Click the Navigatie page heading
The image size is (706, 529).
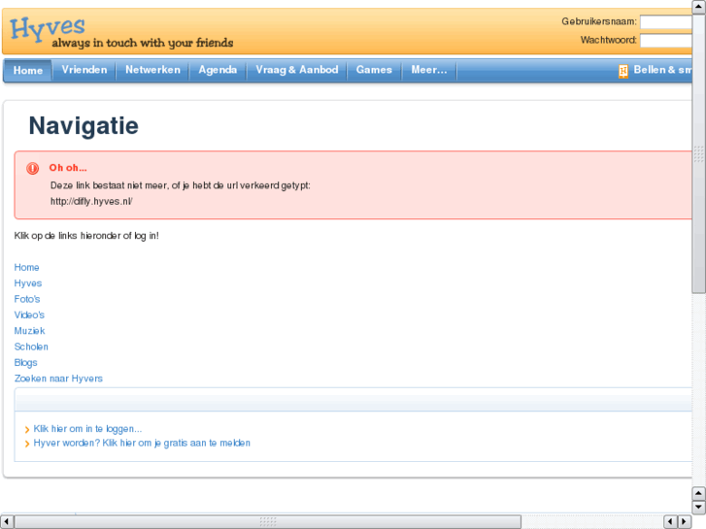click(x=84, y=125)
